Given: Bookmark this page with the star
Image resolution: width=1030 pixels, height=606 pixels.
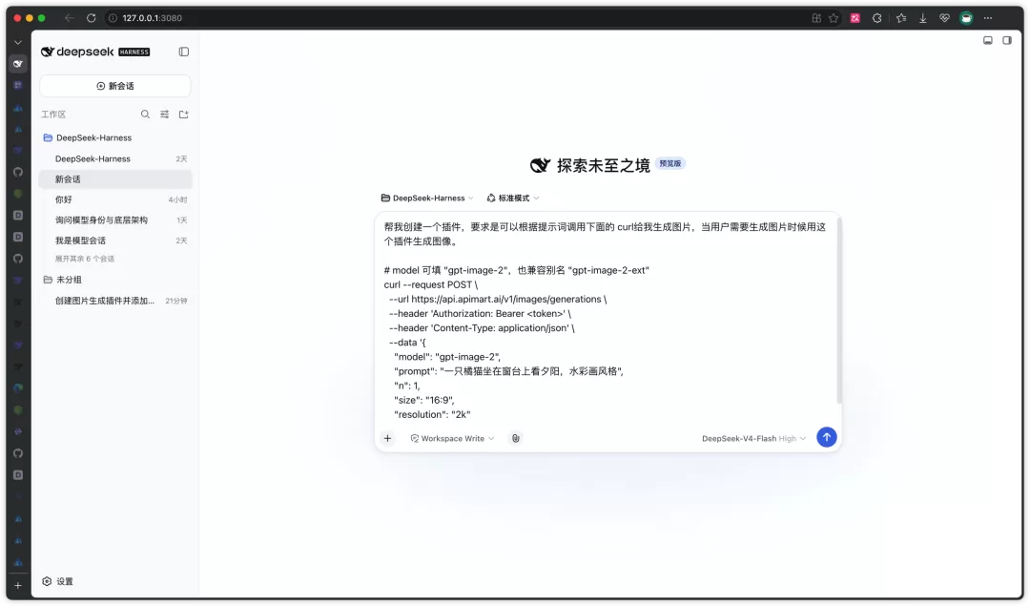Looking at the screenshot, I should pyautogui.click(x=834, y=18).
